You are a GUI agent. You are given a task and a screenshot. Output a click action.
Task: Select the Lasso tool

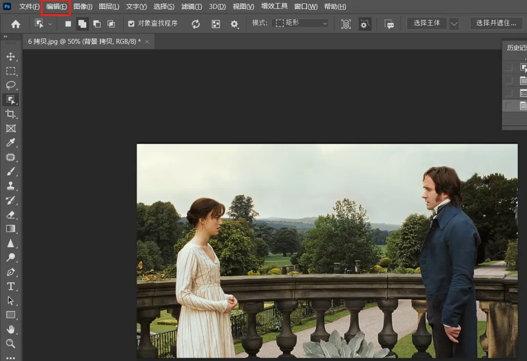(11, 85)
